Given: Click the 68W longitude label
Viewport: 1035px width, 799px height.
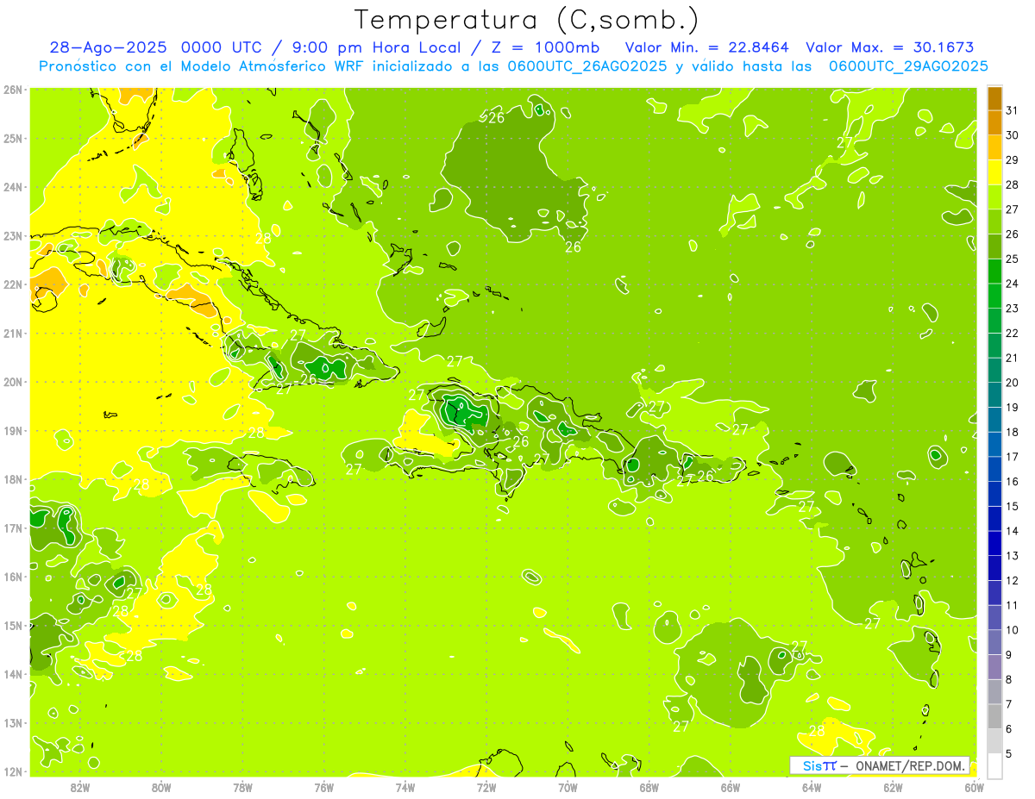Looking at the screenshot, I should [x=649, y=787].
